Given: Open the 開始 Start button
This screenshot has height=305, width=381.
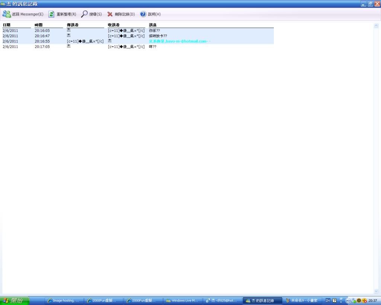Looking at the screenshot, I should pyautogui.click(x=15, y=301).
